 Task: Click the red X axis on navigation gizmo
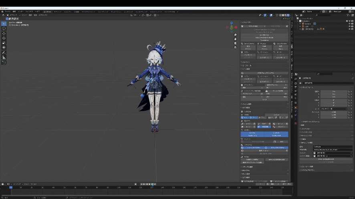click(236, 27)
